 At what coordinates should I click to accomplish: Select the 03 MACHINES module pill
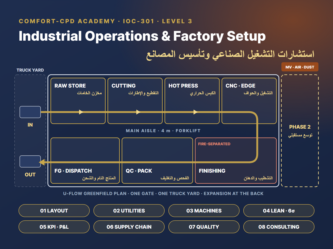(204, 211)
